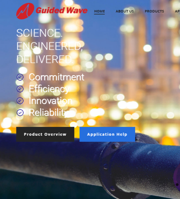Go to the ABOUT US page
The width and height of the screenshot is (180, 199).
125,11
